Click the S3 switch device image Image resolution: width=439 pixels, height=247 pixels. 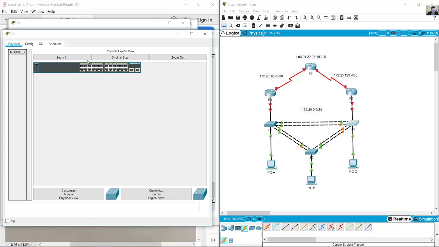tap(87, 68)
